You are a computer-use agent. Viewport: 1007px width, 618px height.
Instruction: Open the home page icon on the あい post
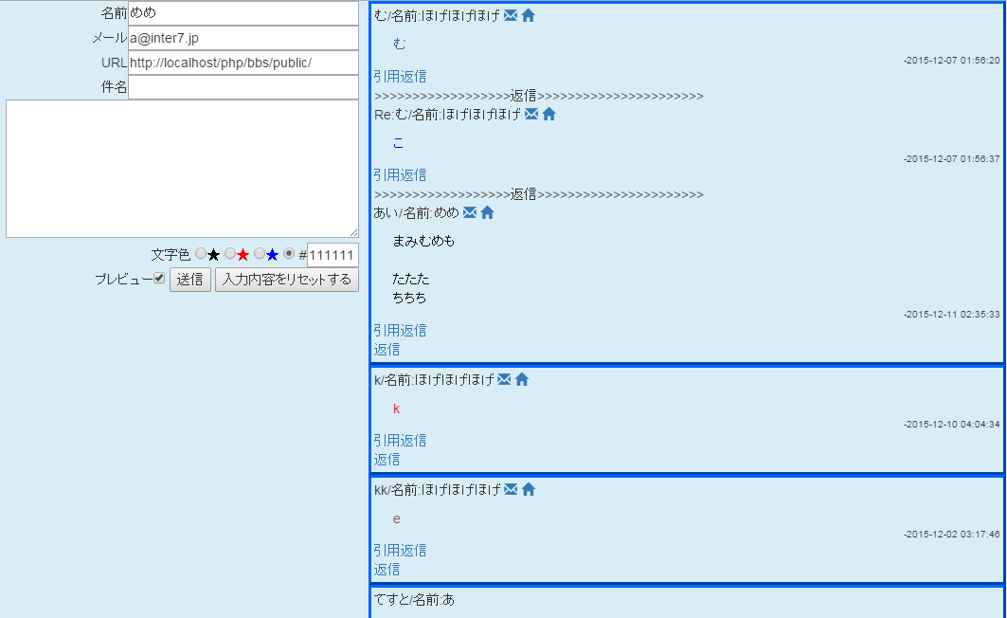[x=488, y=213]
